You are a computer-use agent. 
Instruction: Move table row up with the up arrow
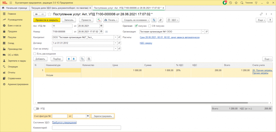tap(69, 59)
